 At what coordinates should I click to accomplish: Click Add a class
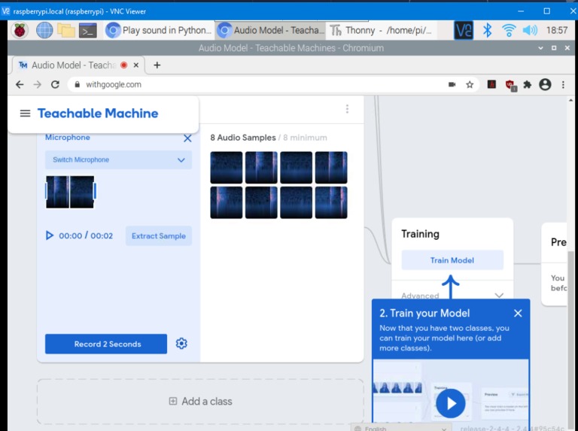tap(200, 401)
